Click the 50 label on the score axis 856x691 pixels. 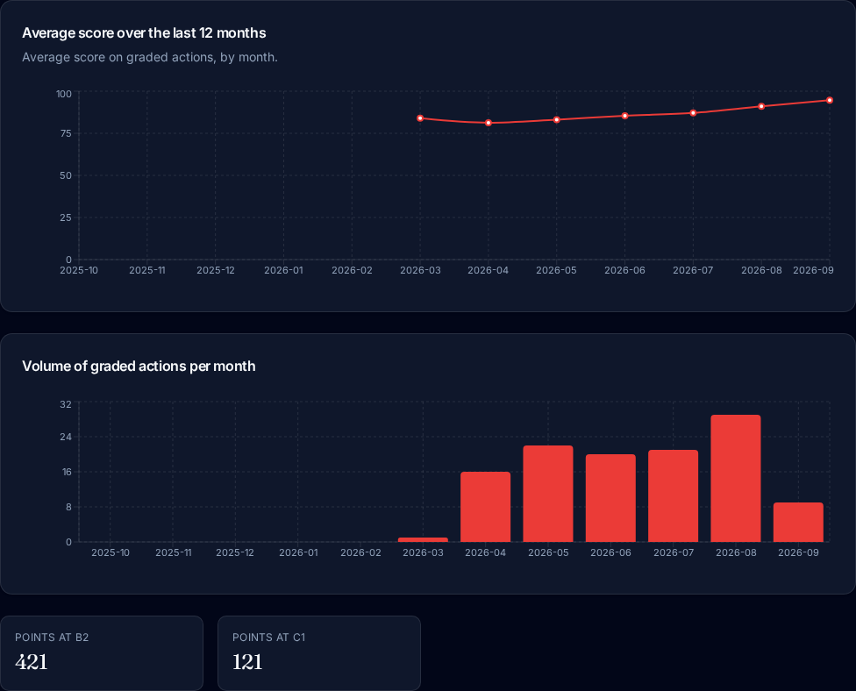[66, 175]
